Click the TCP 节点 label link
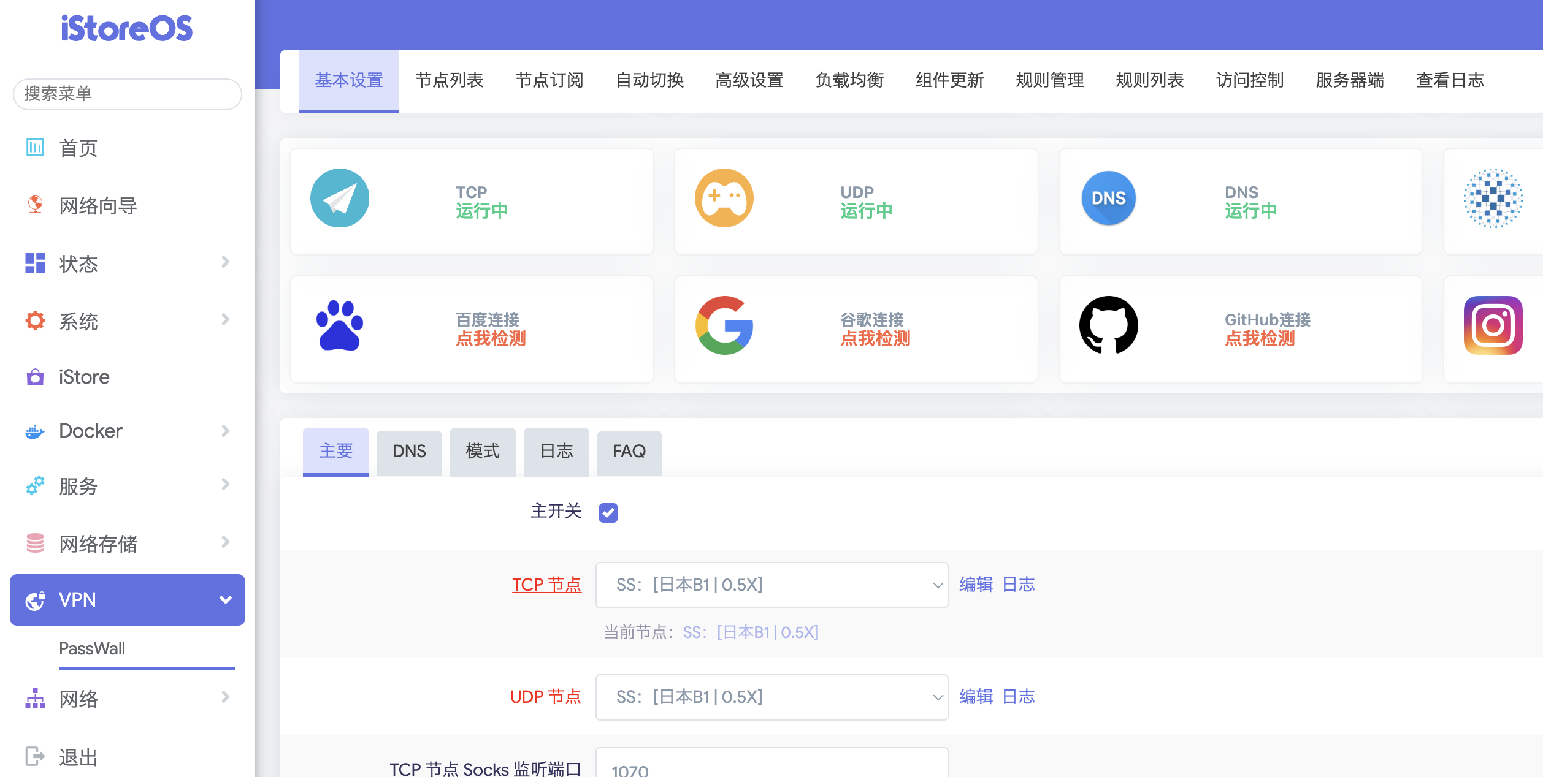 [x=546, y=585]
